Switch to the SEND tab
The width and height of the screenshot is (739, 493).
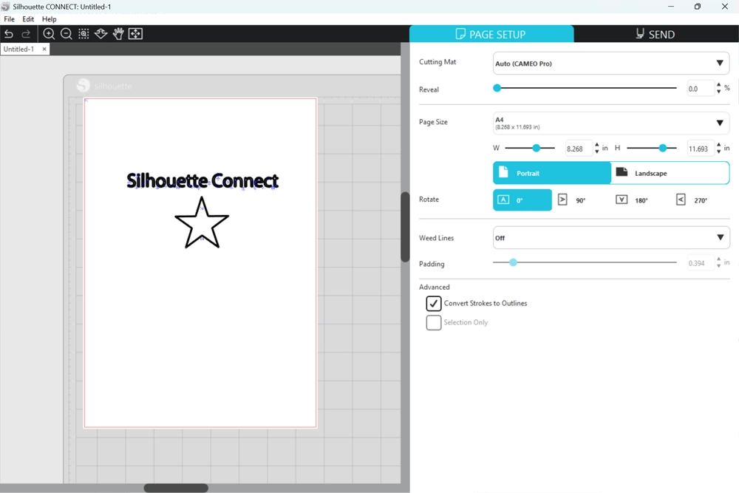tap(655, 34)
